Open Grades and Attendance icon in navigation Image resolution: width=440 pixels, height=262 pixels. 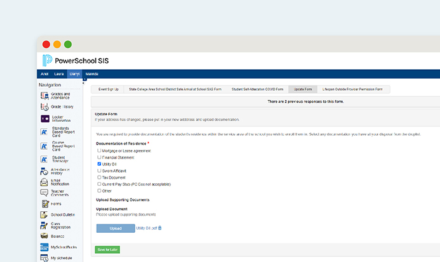tap(45, 95)
